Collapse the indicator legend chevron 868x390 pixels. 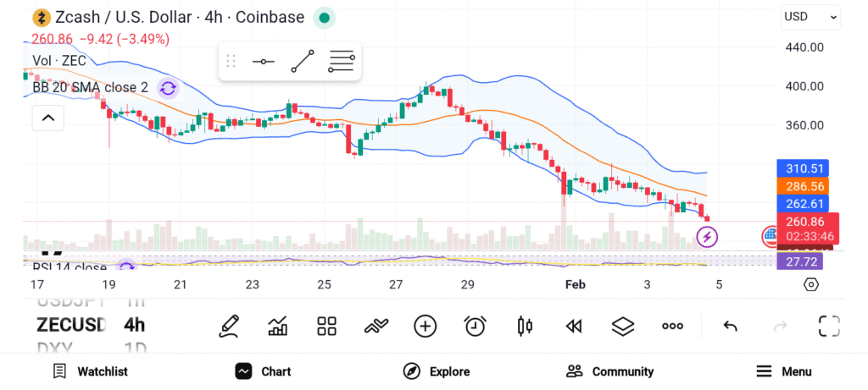pyautogui.click(x=48, y=118)
